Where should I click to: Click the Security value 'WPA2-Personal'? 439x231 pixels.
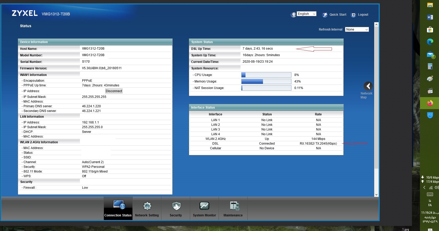[93, 167]
